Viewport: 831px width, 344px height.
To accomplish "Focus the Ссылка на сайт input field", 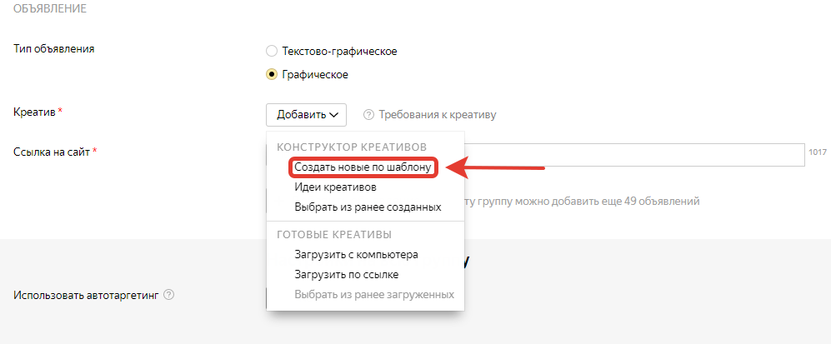I will point(634,155).
